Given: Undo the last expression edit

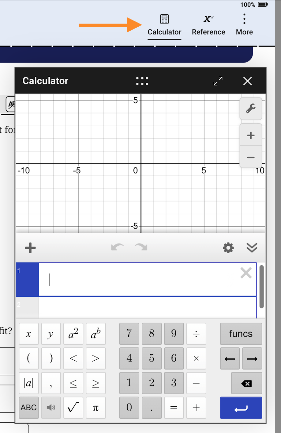Looking at the screenshot, I should click(118, 248).
